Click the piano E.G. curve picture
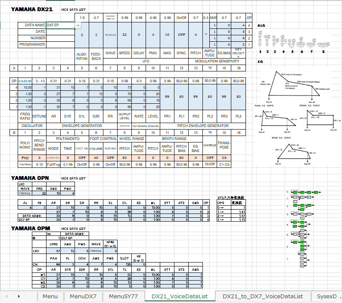 277,122
